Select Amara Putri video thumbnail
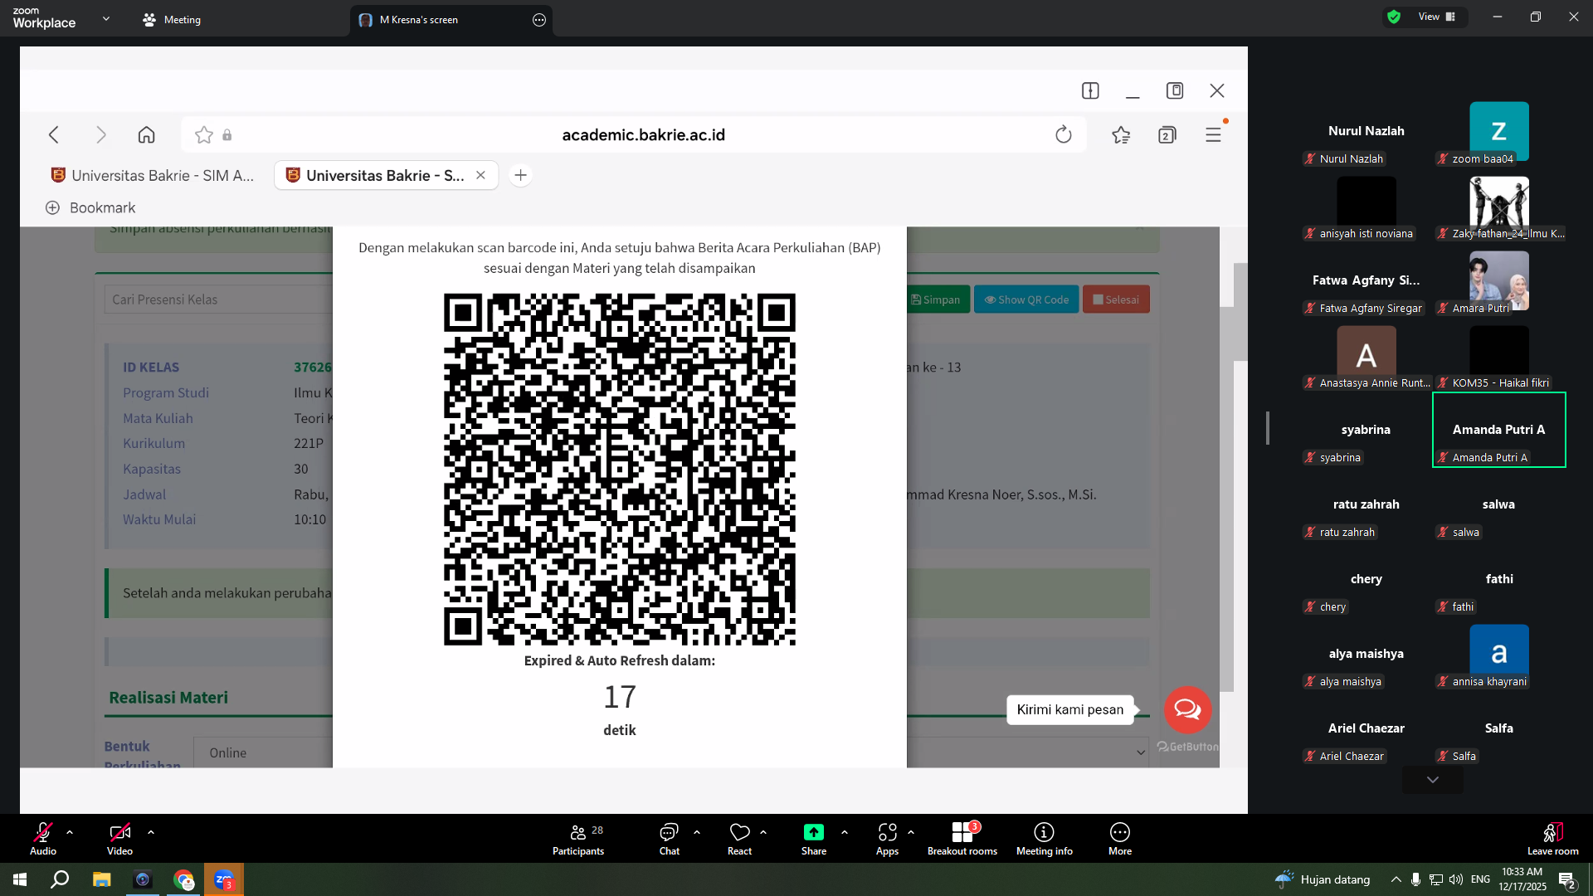 point(1498,280)
